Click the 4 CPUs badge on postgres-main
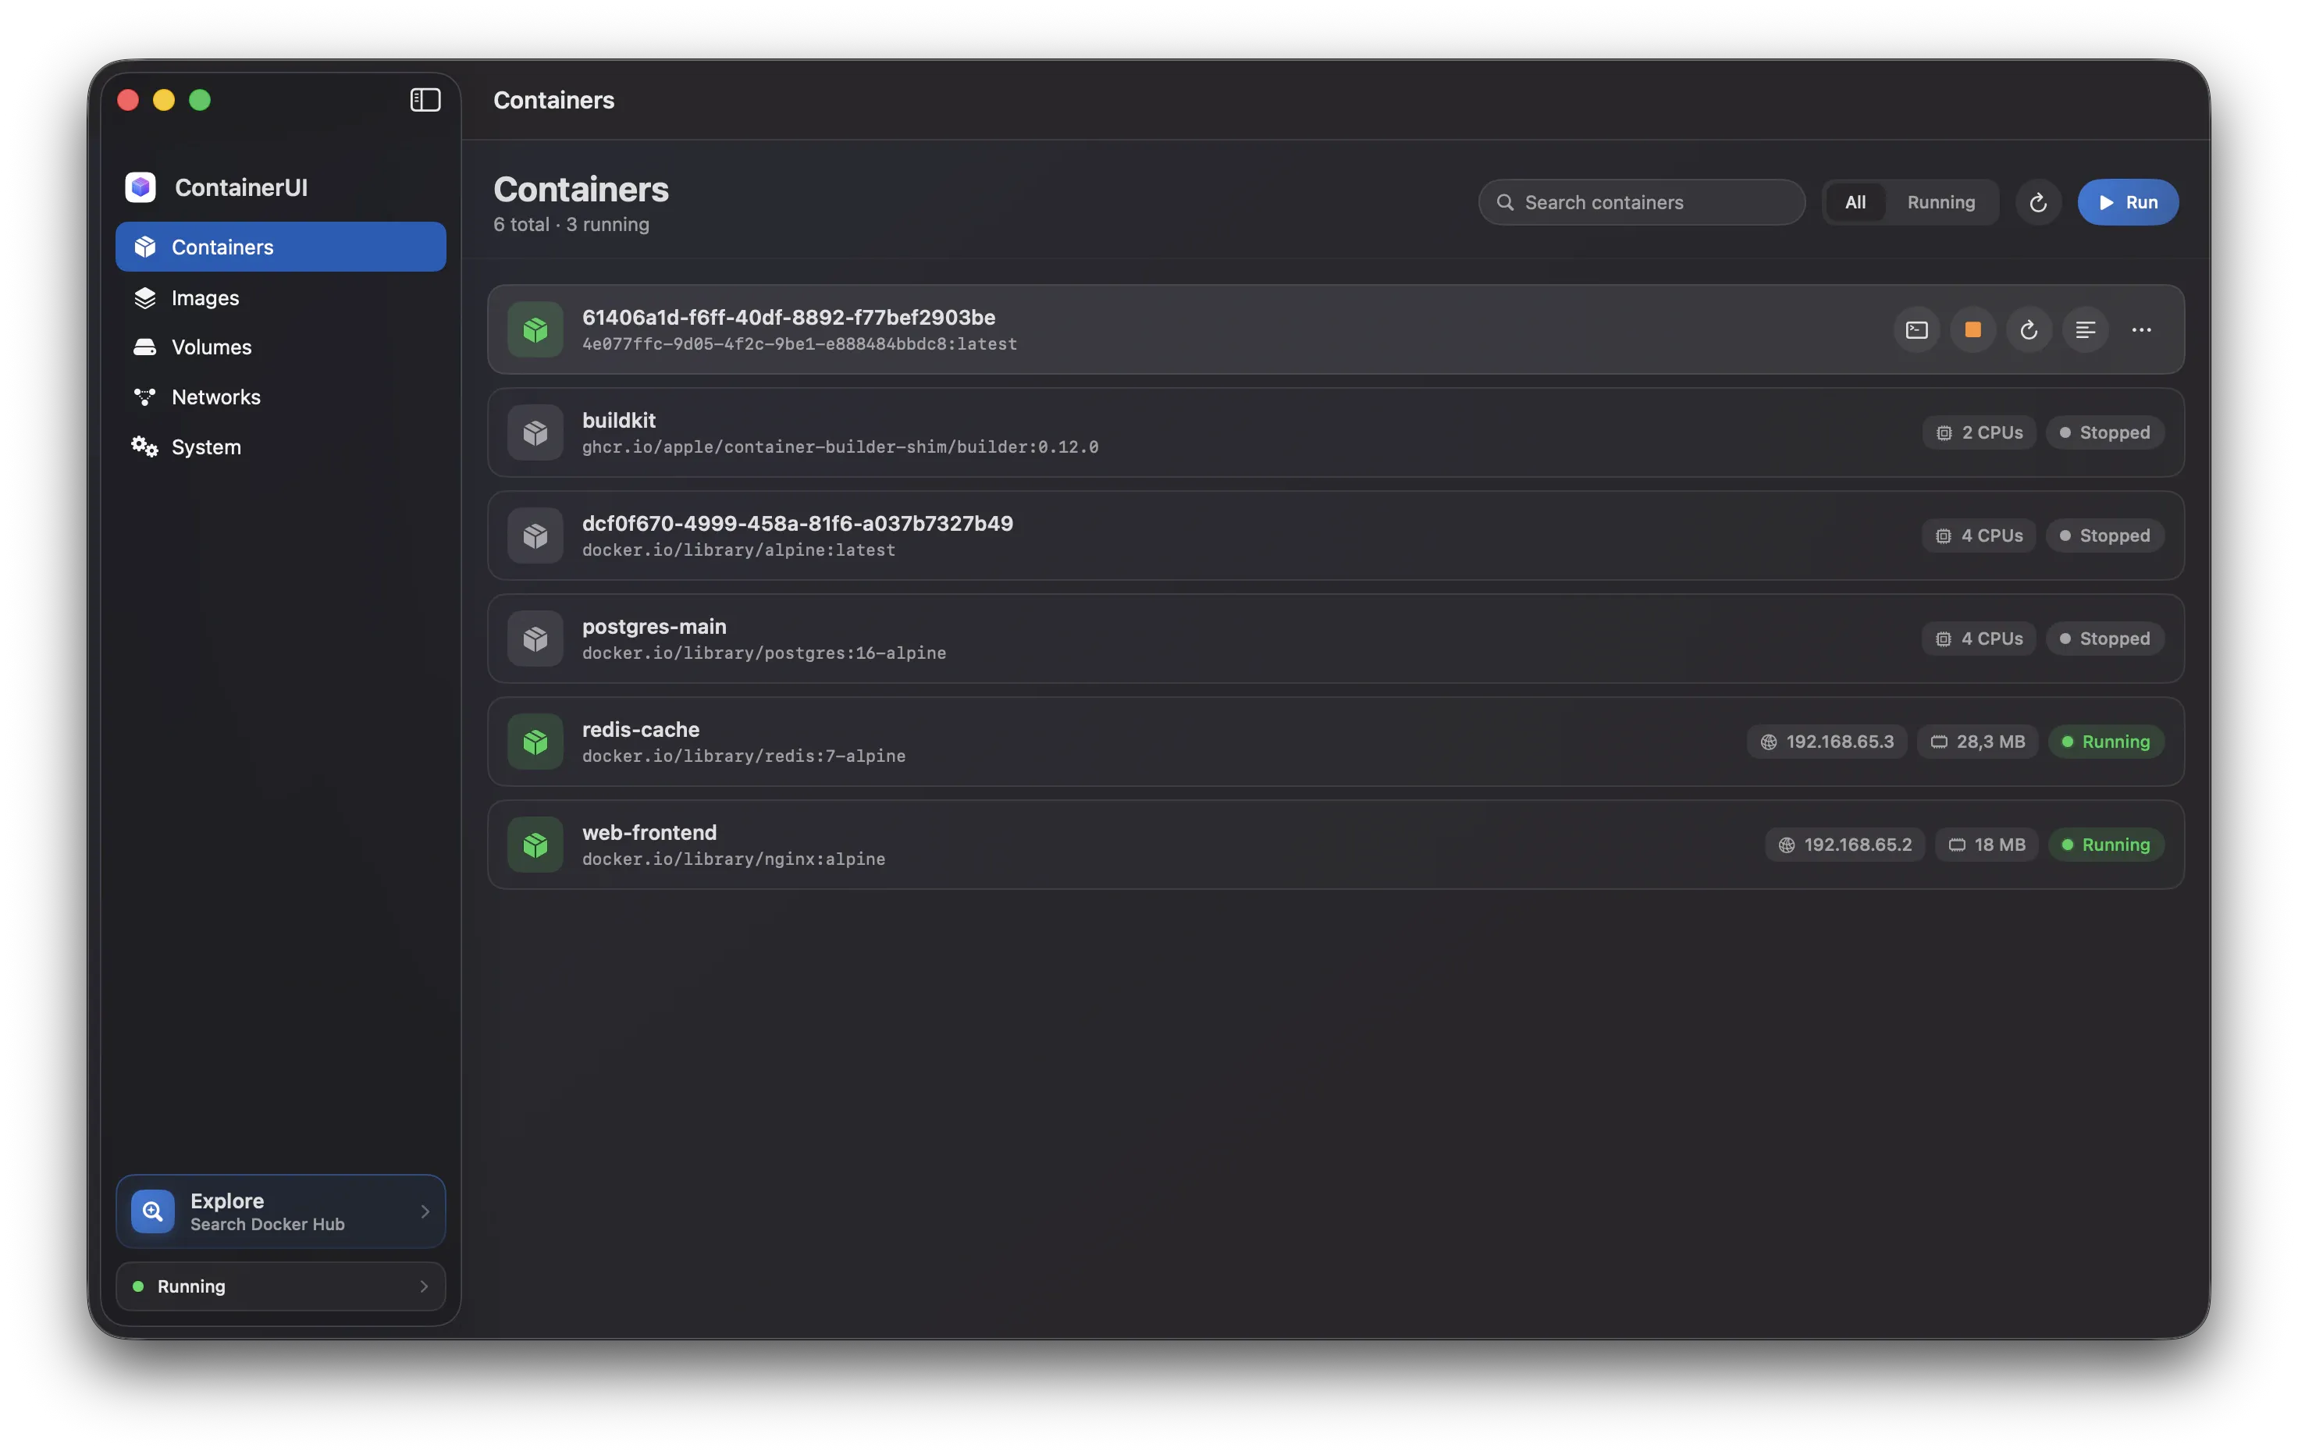Screen dimensions: 2298x1455 [1980, 639]
